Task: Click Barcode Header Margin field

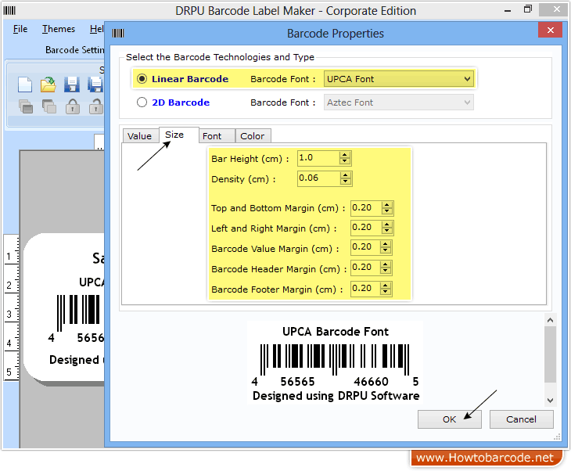Action: [x=365, y=268]
